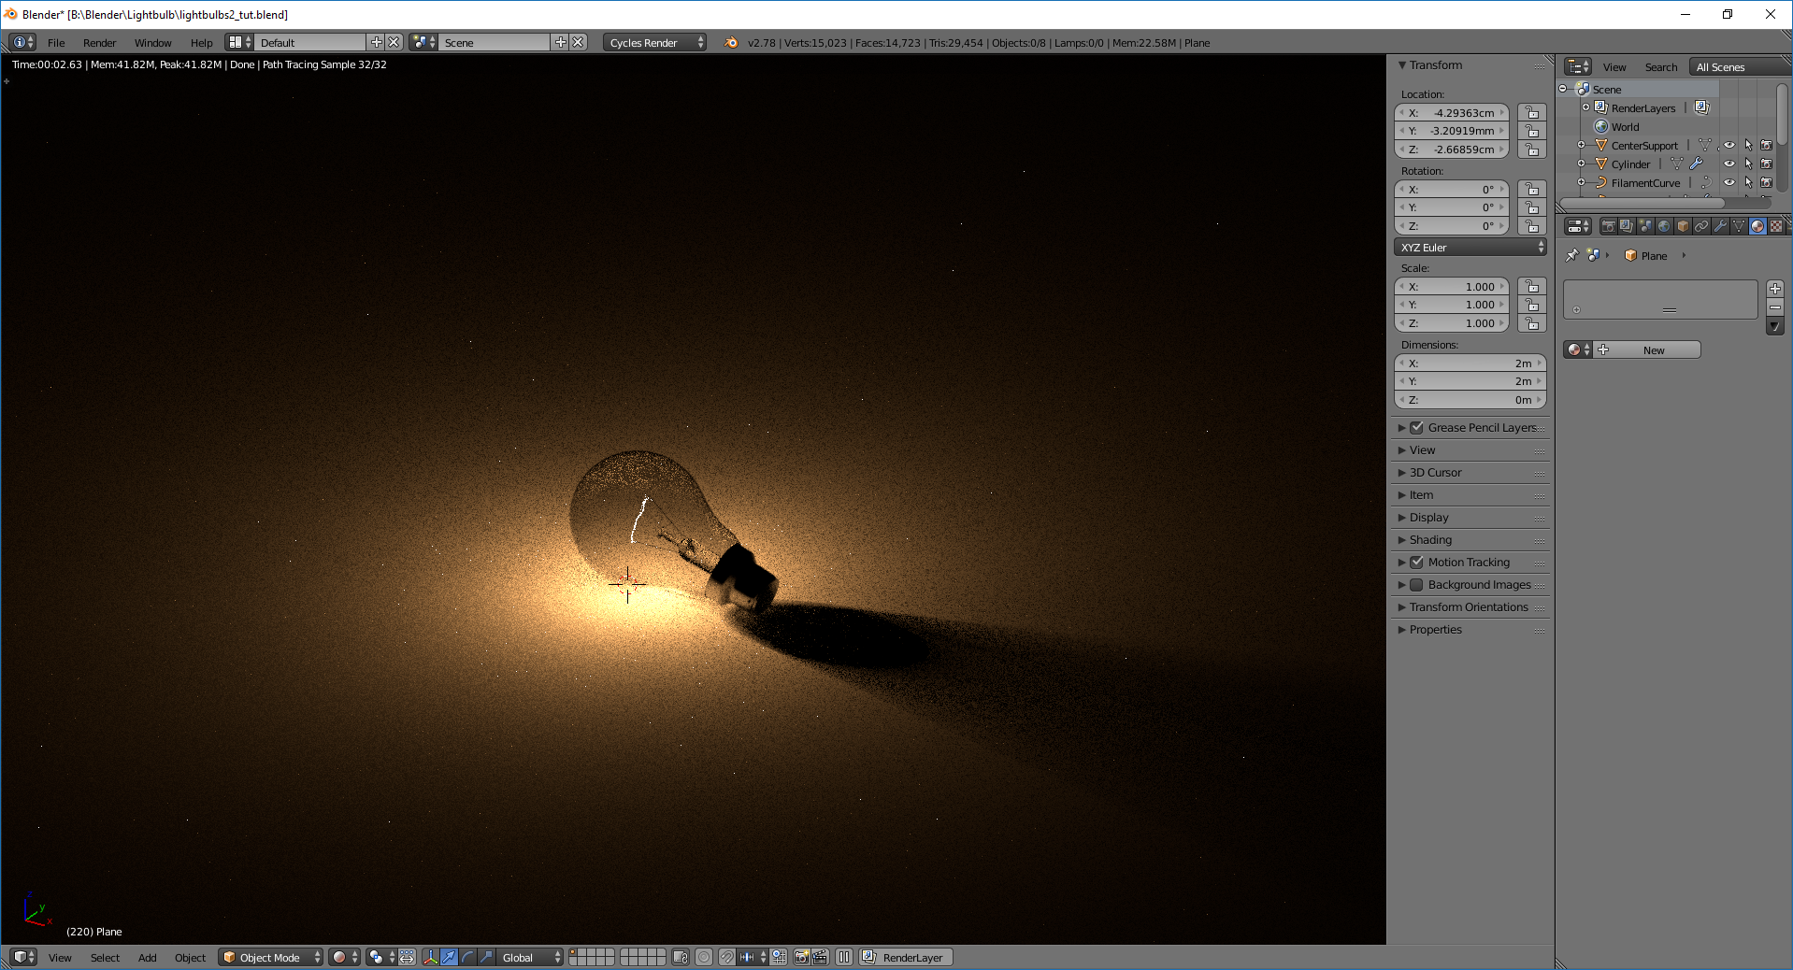Open the Constraints properties tab
This screenshot has width=1793, height=970.
click(1701, 226)
